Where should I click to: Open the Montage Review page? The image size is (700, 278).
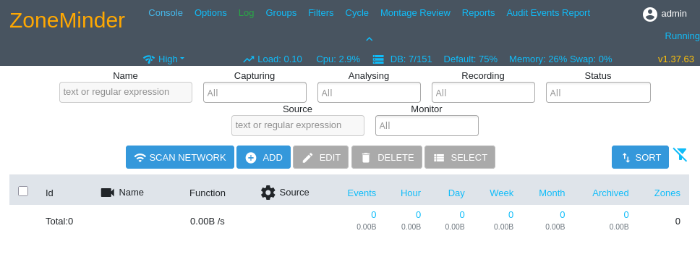(x=415, y=13)
